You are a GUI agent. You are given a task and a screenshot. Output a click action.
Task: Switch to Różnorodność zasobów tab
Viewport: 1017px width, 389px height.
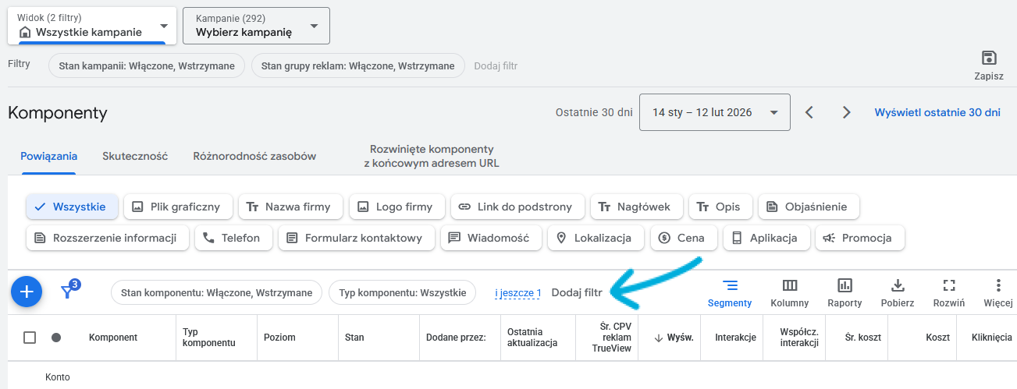click(x=254, y=156)
